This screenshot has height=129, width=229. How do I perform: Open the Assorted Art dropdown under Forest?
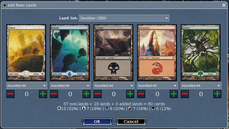(201, 86)
